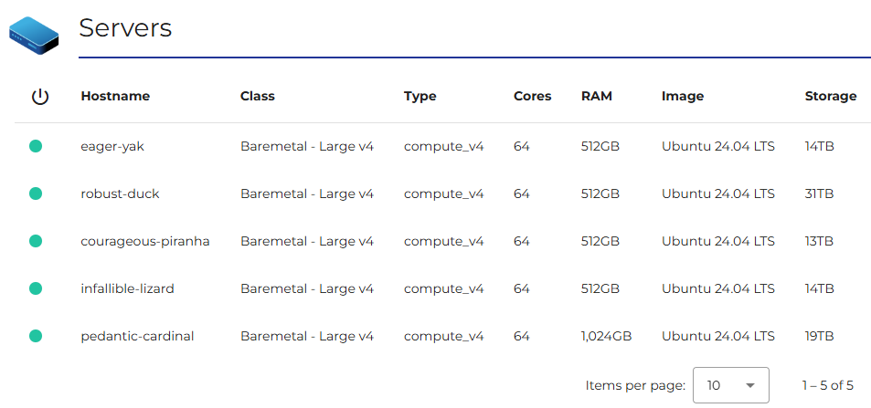Select the robust-duck hostname
This screenshot has width=871, height=408.
click(120, 194)
